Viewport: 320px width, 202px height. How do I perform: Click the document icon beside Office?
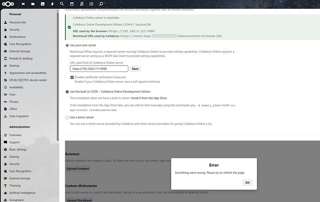click(x=6, y=109)
